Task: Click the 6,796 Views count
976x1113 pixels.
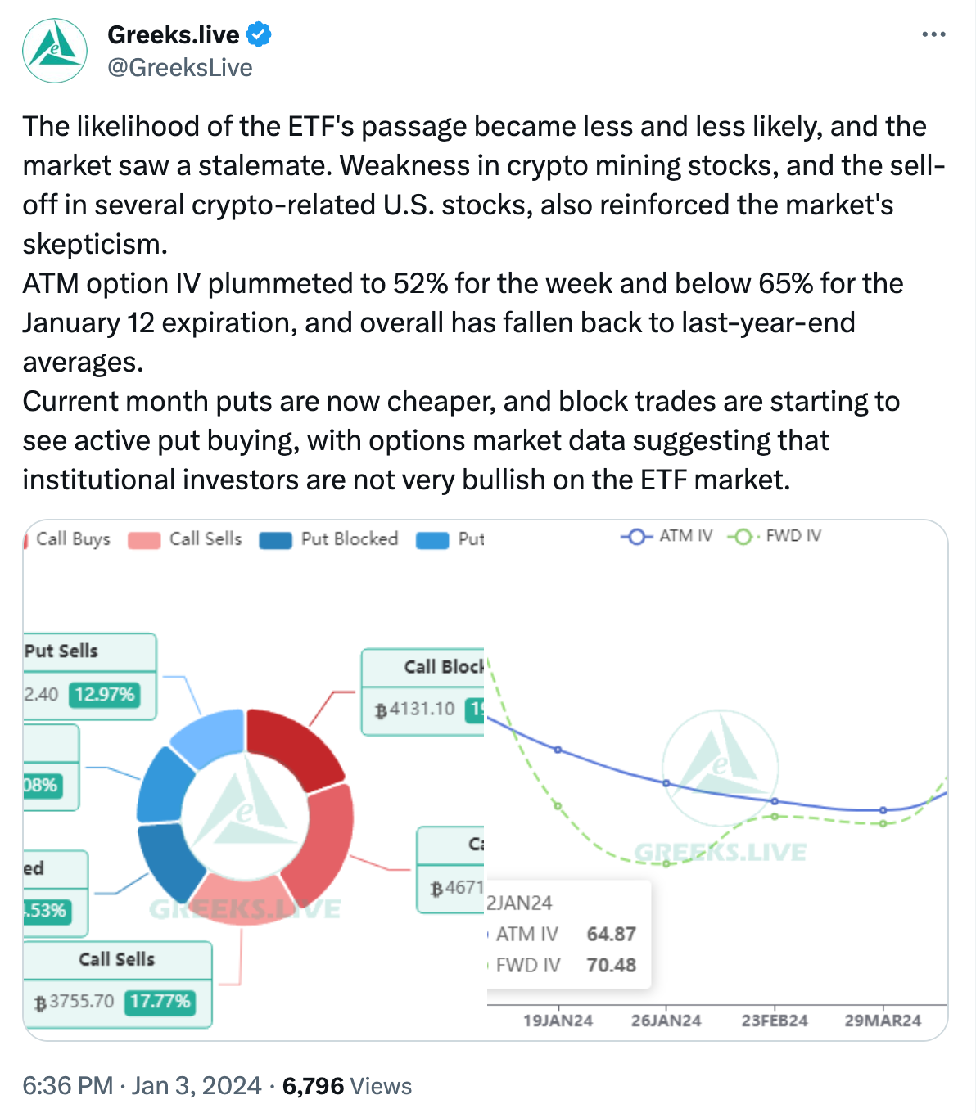Action: click(347, 1086)
